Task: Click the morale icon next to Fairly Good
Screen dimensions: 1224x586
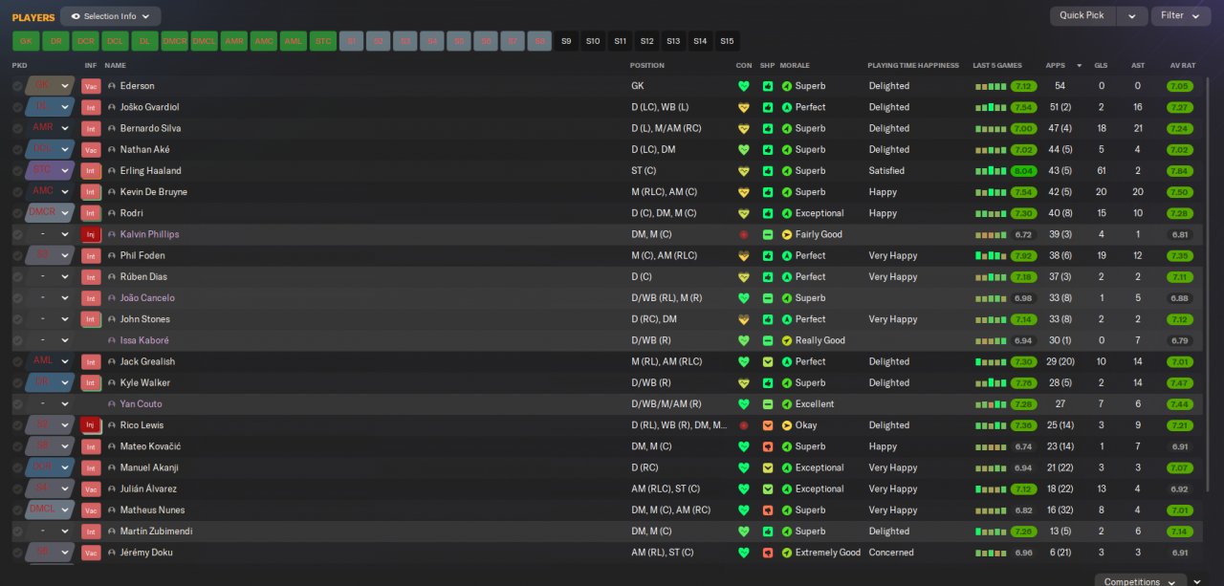Action: click(x=787, y=234)
